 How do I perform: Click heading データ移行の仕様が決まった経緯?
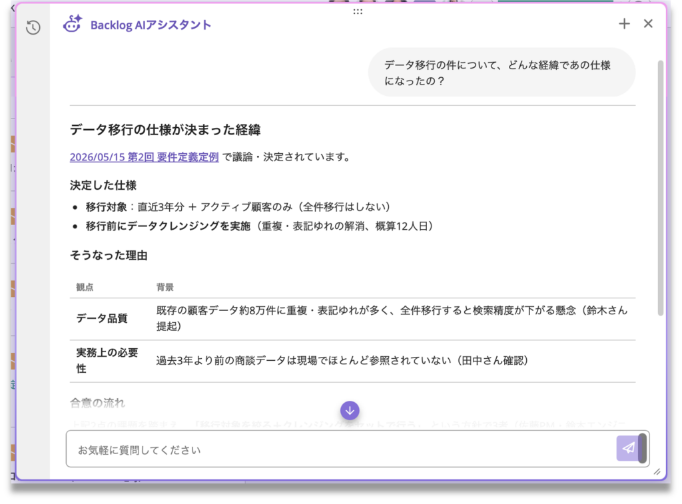(165, 130)
